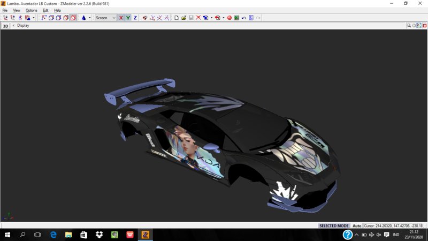The image size is (428, 241).
Task: Click the blue-purple panel icon after Undo
Action: point(251,18)
